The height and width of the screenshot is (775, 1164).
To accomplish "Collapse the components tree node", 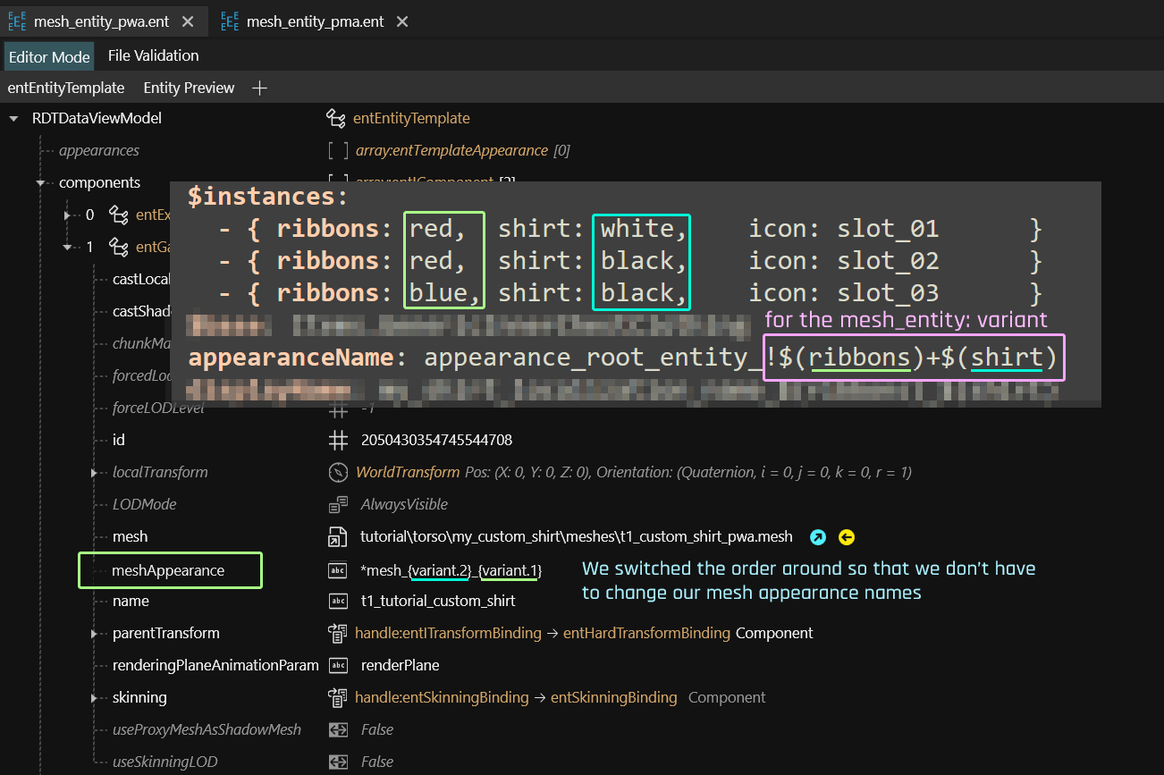I will [x=41, y=182].
